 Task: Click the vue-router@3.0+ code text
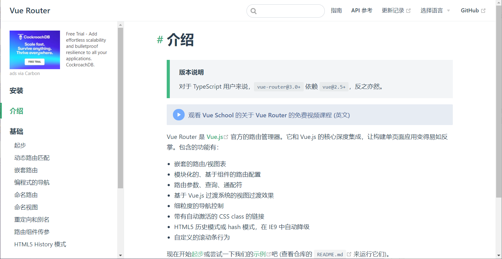point(279,87)
